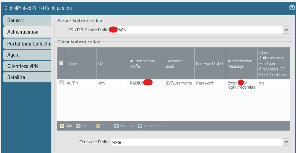Switch to the Satellite tab
This screenshot has height=153, width=296.
click(27, 77)
